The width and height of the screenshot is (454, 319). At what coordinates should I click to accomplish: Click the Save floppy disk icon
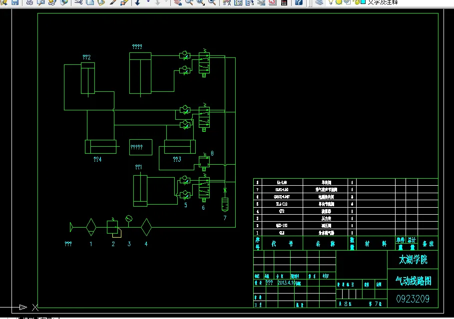(x=15, y=2)
